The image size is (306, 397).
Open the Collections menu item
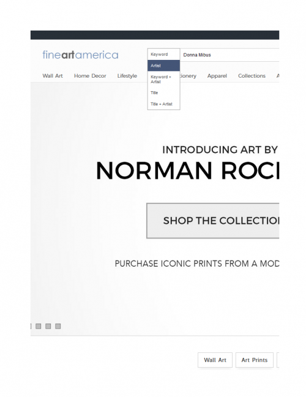coord(252,76)
